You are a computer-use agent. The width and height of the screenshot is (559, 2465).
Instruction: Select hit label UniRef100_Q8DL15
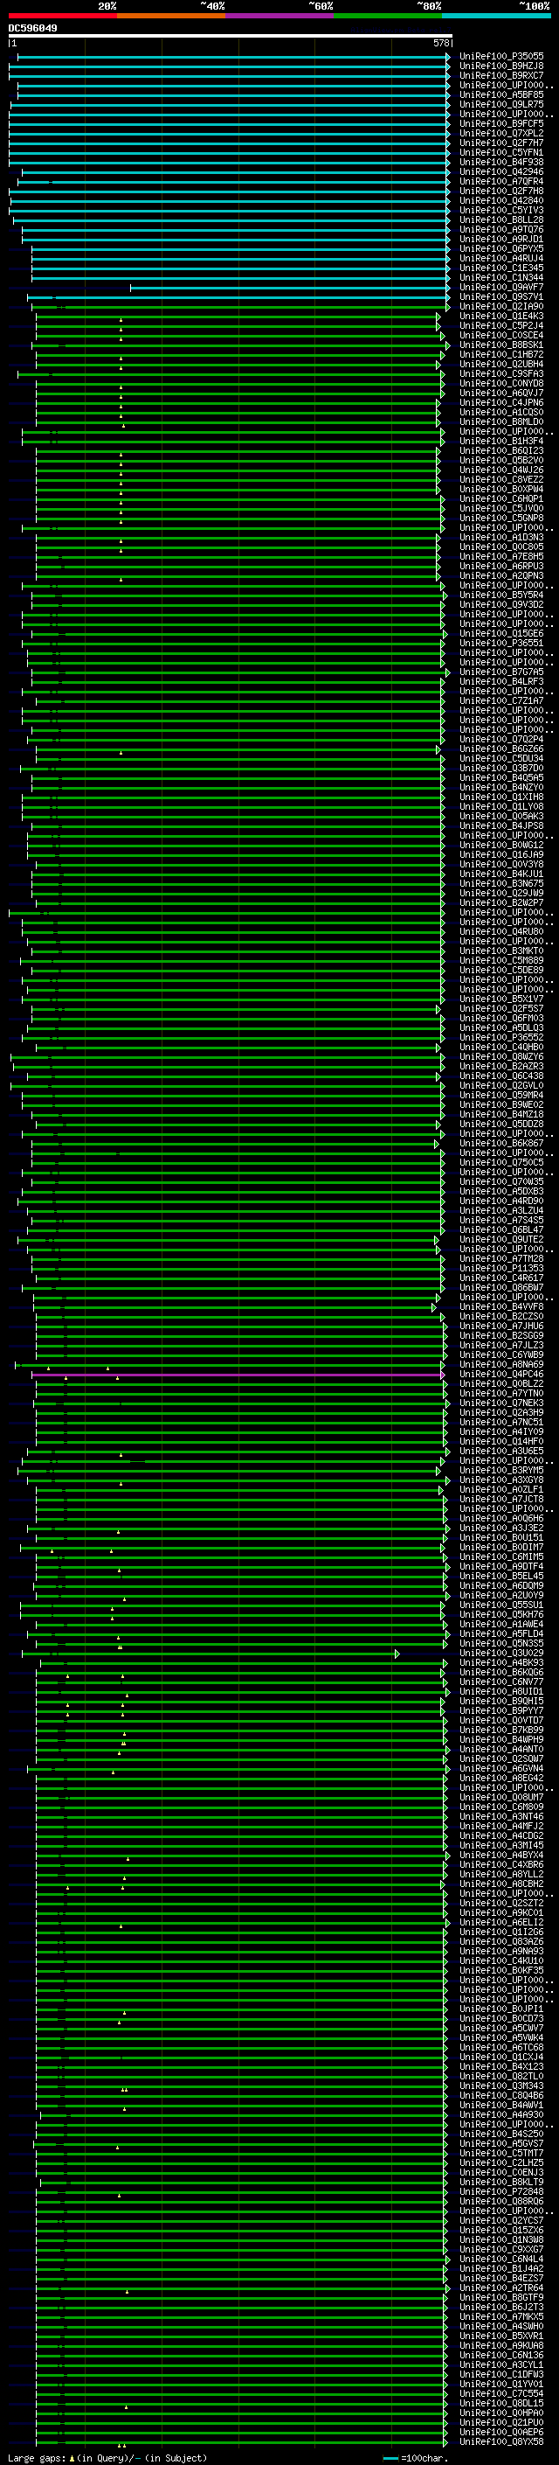[501, 2403]
